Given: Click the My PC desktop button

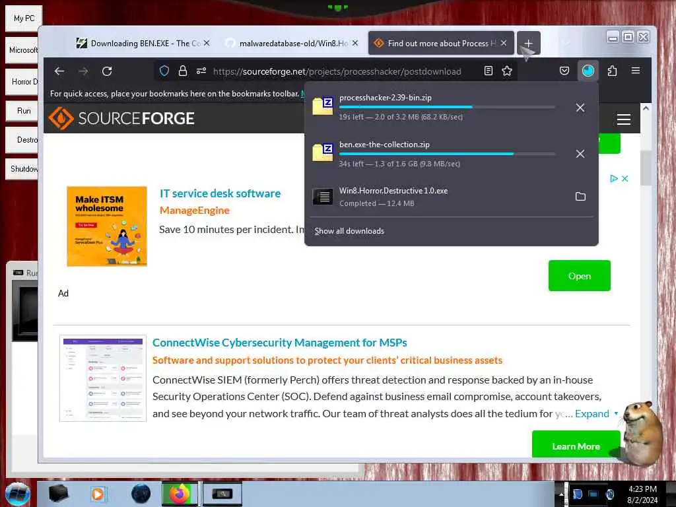Looking at the screenshot, I should click(24, 18).
